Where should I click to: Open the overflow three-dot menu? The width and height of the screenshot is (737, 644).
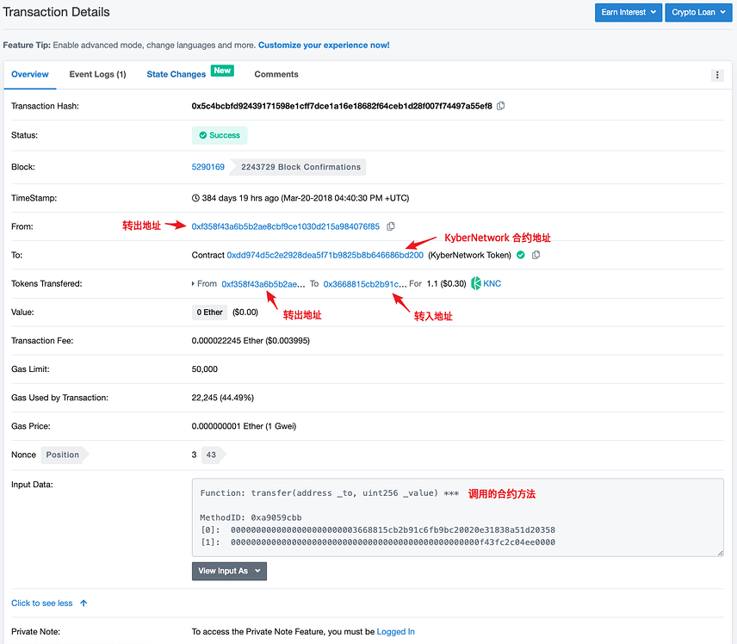(717, 74)
